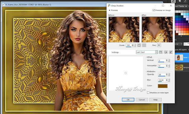Open the layer blend mode dropdown

point(179,44)
